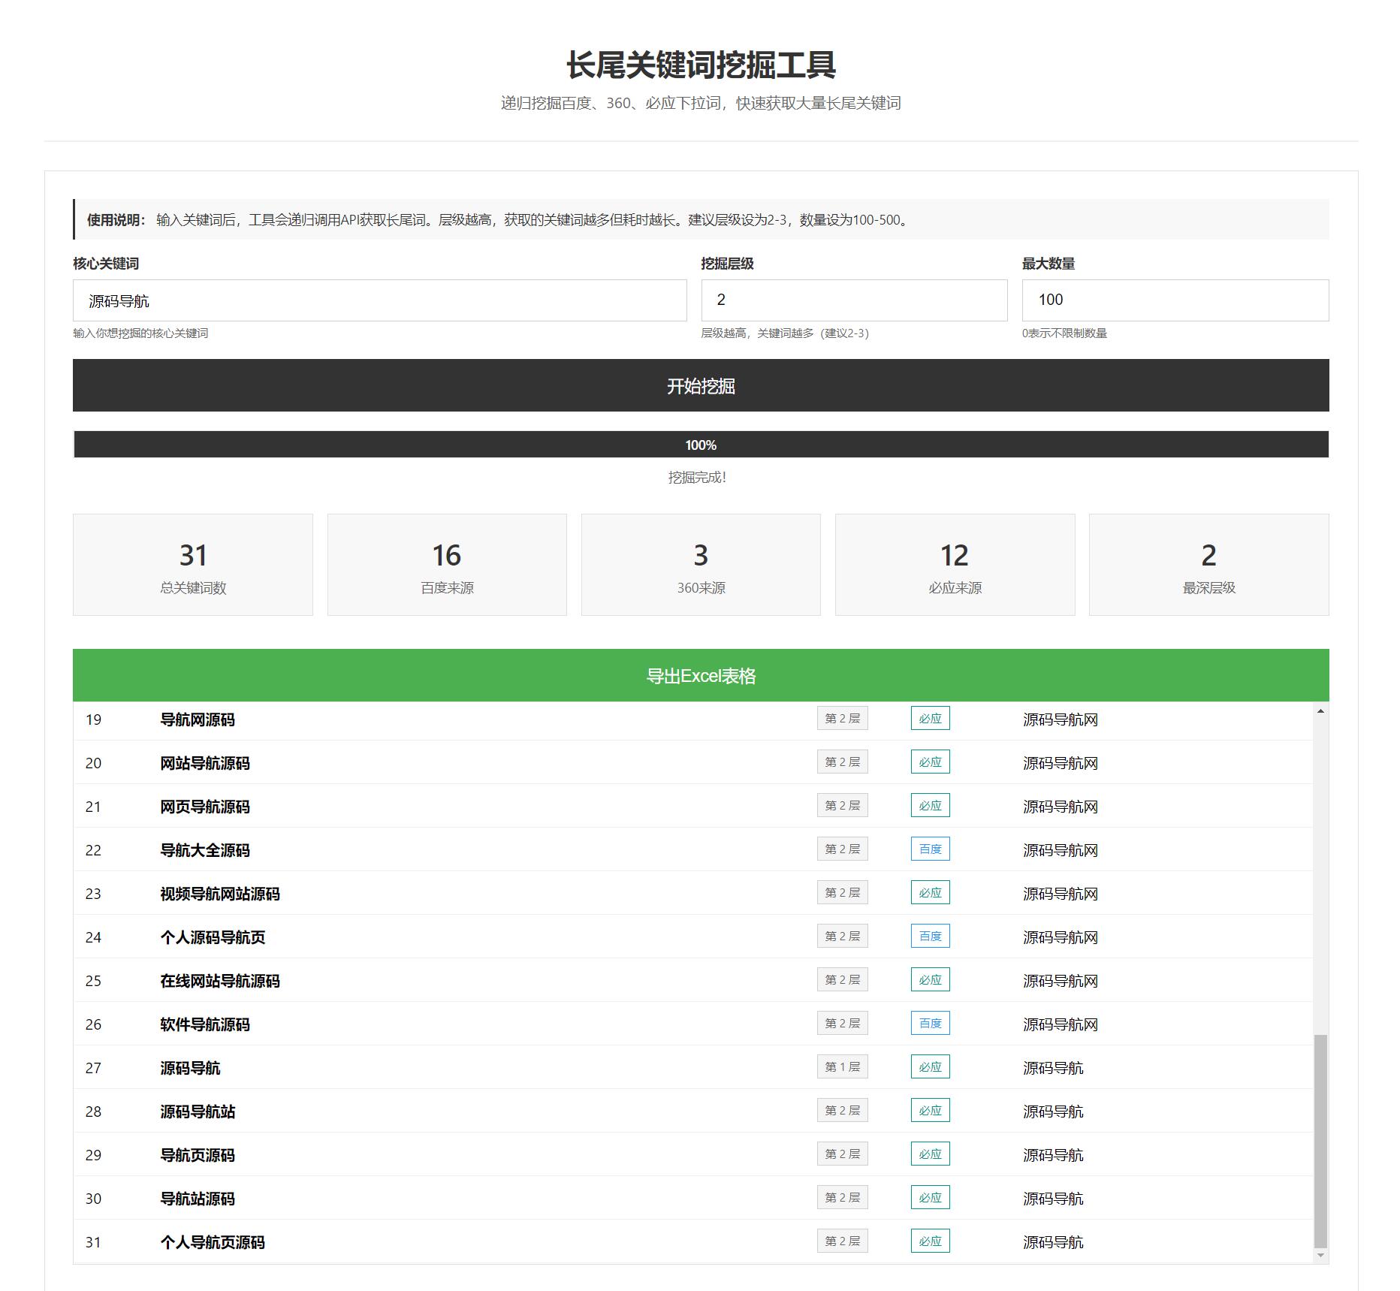Click the 百度 tag in row 22
1400x1291 pixels.
pos(930,849)
